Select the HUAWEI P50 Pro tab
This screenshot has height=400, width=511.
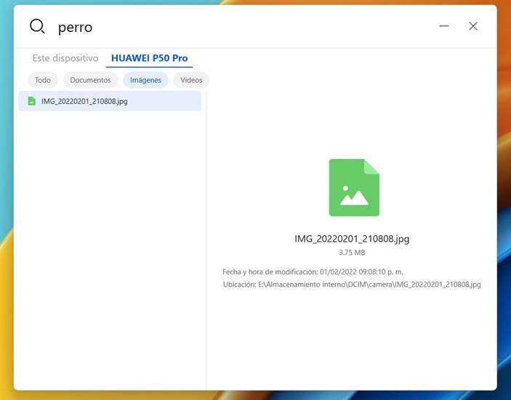point(149,58)
